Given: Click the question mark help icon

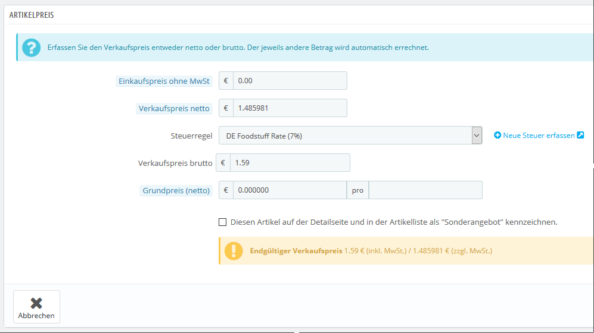Looking at the screenshot, I should [31, 48].
